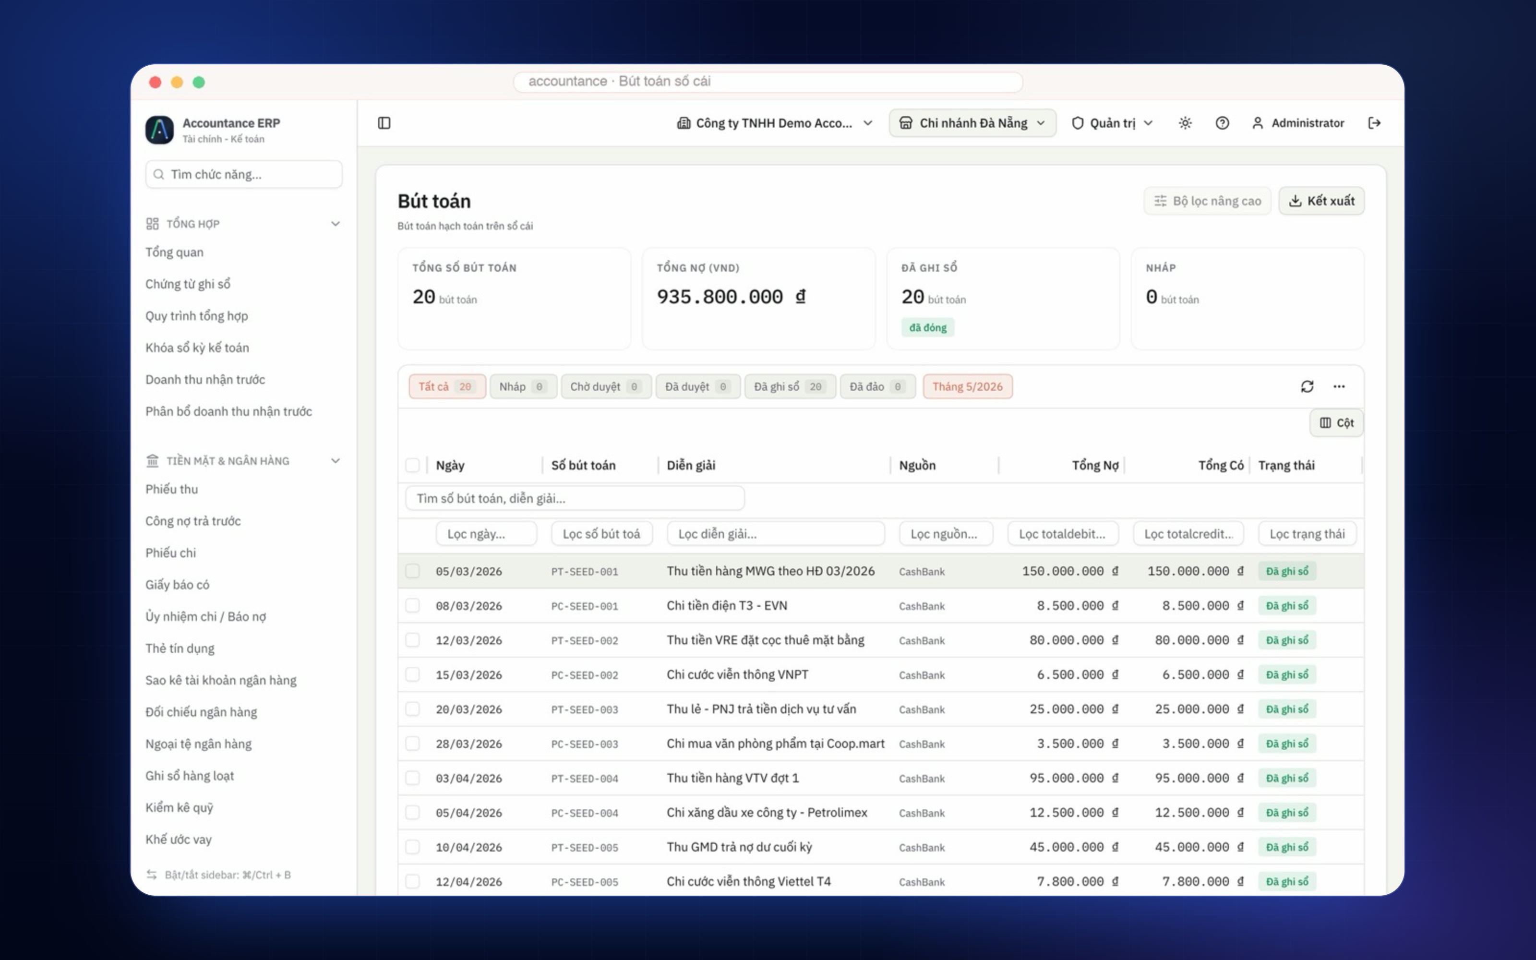
Task: Click the Tổng hợp grid icon
Action: click(x=152, y=224)
